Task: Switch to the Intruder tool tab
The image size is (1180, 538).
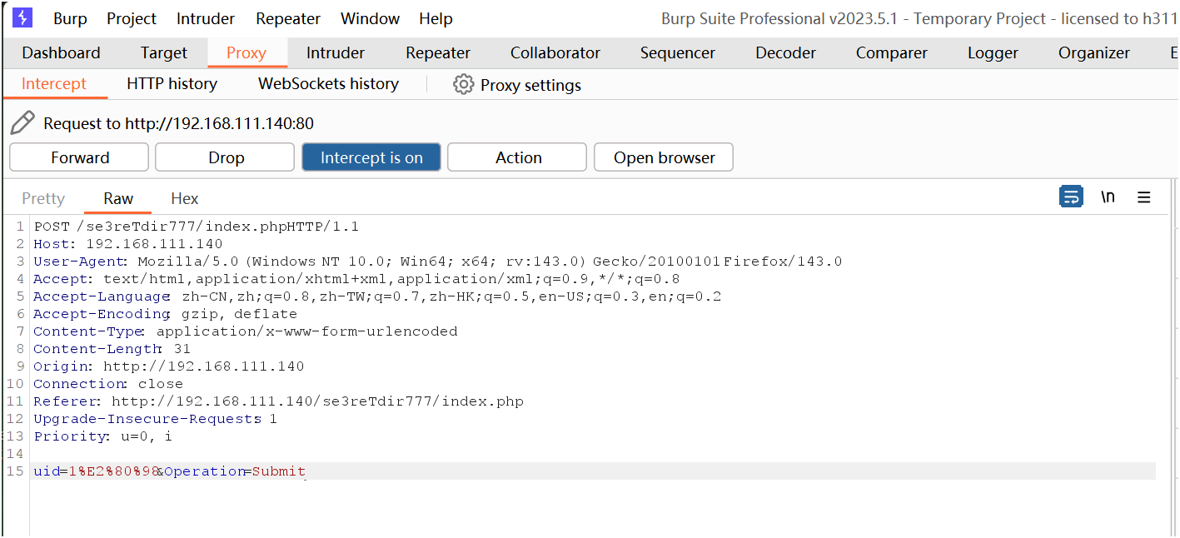Action: (x=336, y=52)
